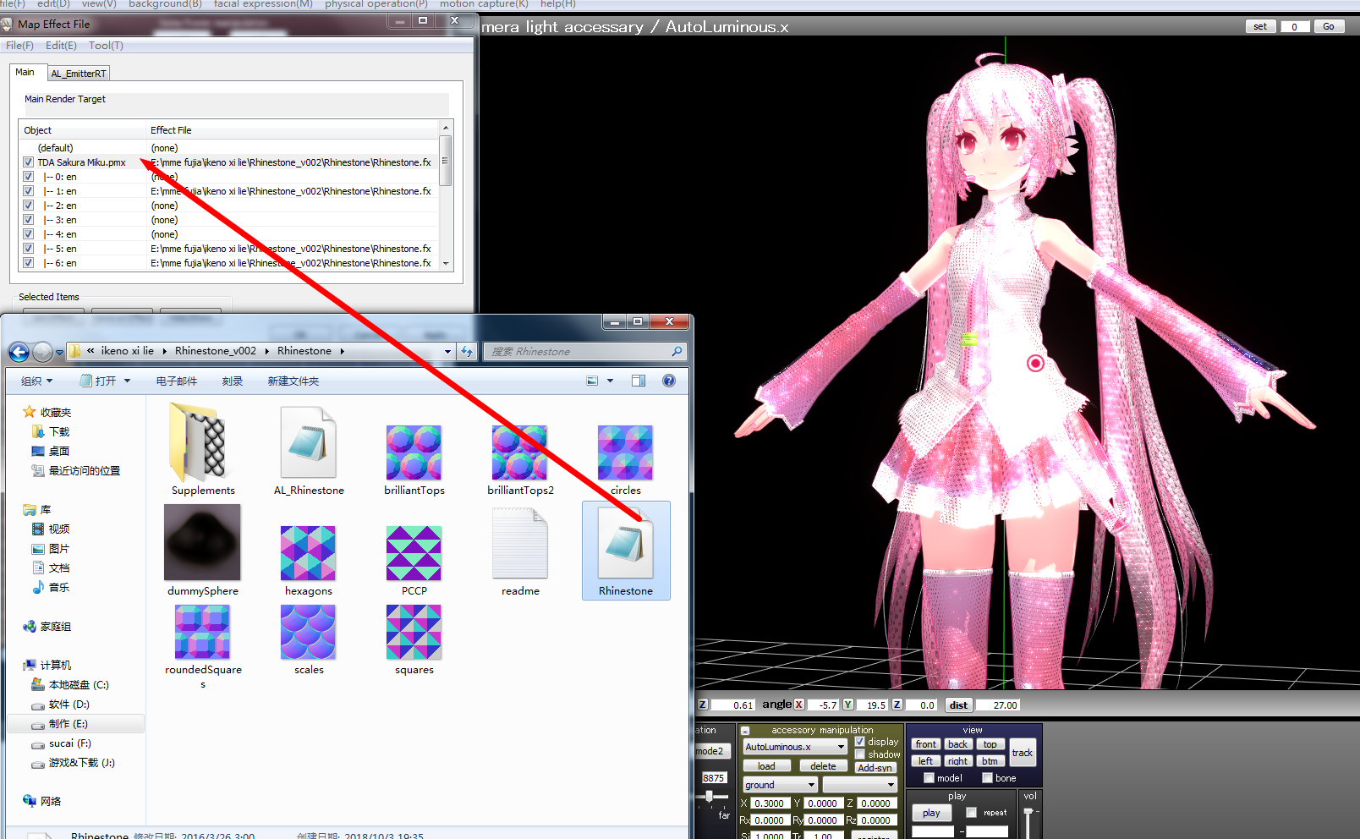Click the delete accessory button
This screenshot has width=1360, height=839.
[823, 766]
